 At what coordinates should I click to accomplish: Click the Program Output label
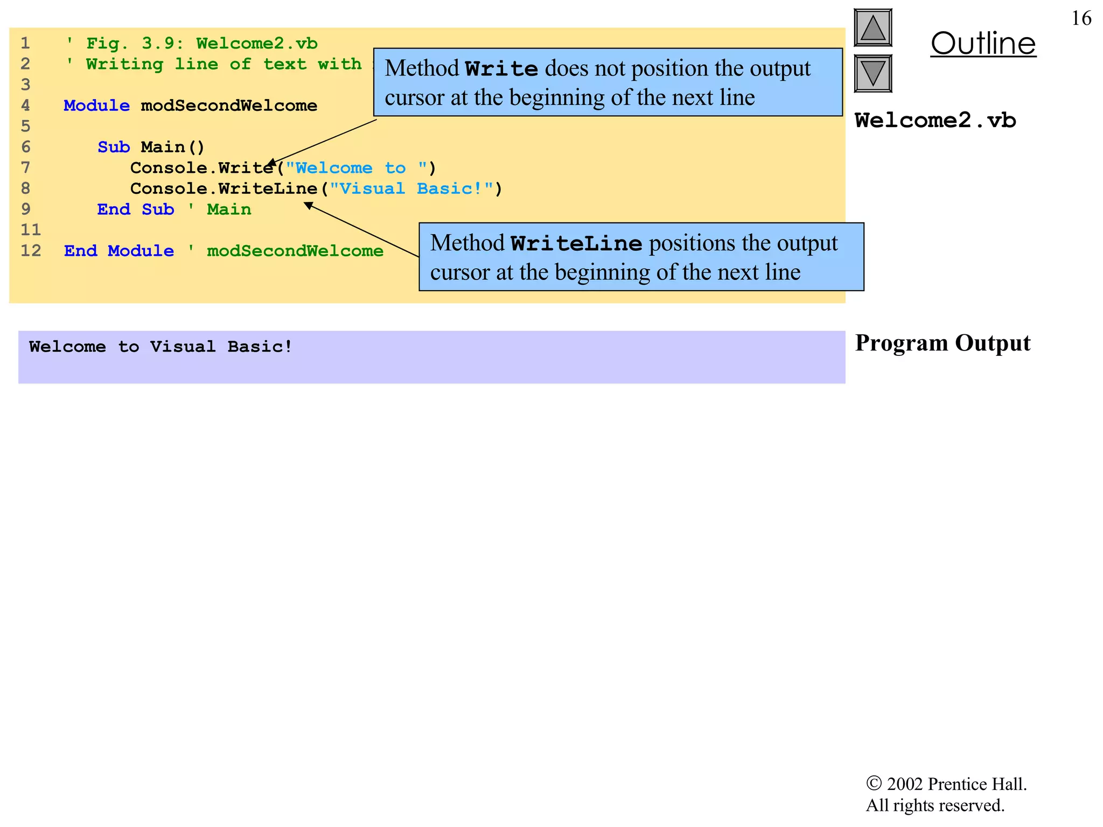[943, 343]
